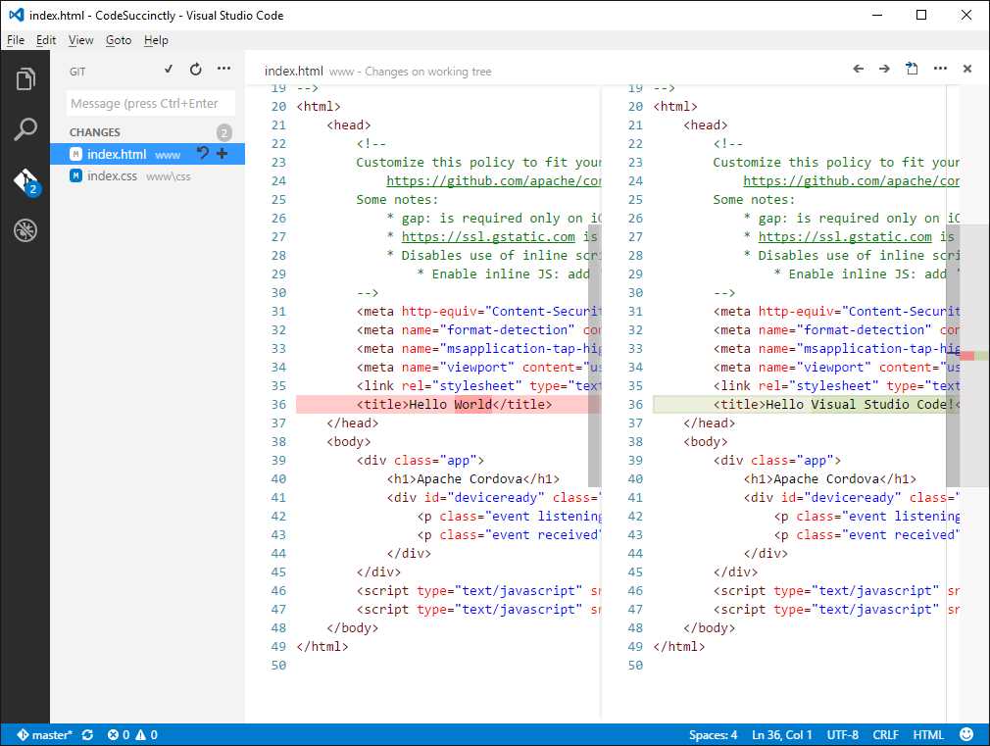
Task: Commit staged changes with the checkmark icon
Action: [168, 69]
